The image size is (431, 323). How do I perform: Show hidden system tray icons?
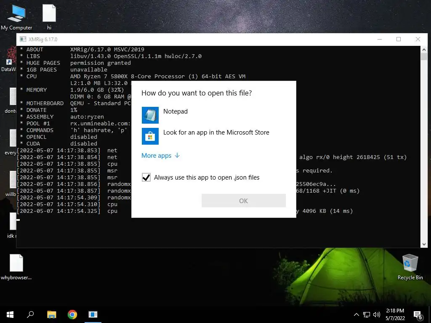click(x=356, y=315)
